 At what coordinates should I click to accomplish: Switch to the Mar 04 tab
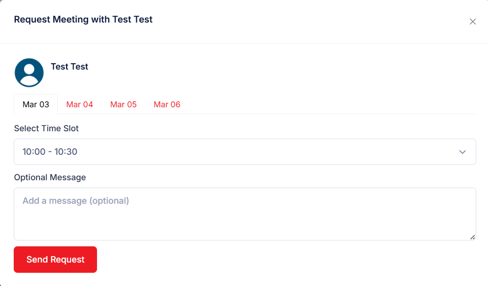click(79, 104)
